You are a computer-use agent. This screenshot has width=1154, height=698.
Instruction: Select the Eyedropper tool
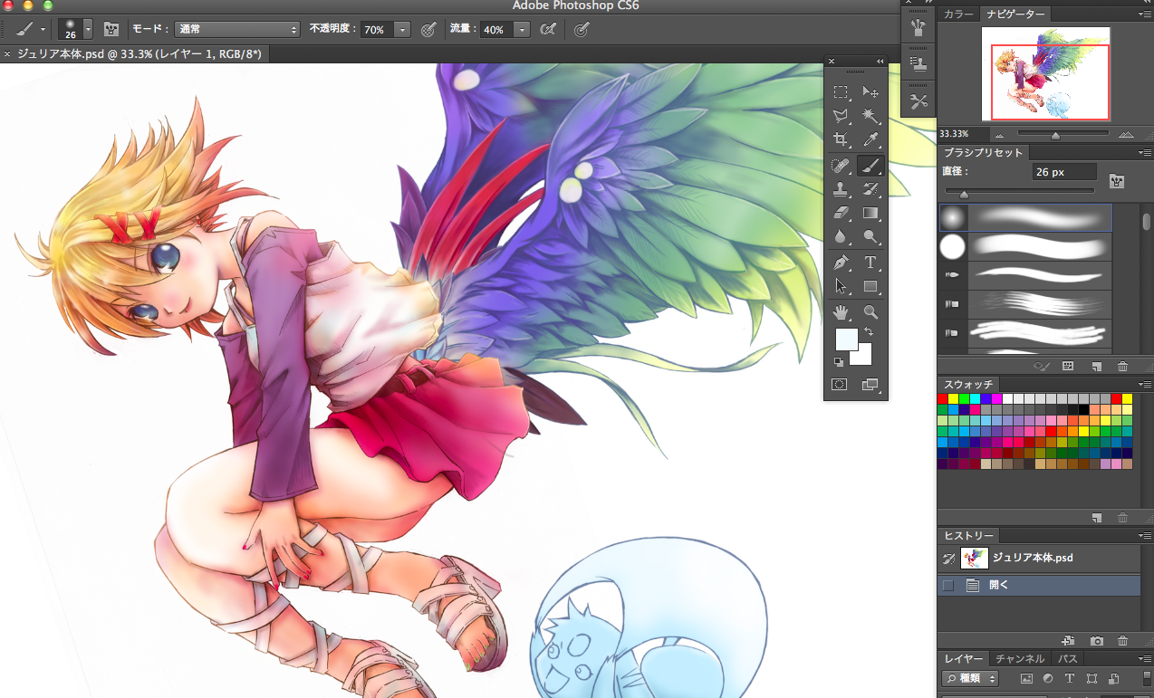(x=870, y=140)
